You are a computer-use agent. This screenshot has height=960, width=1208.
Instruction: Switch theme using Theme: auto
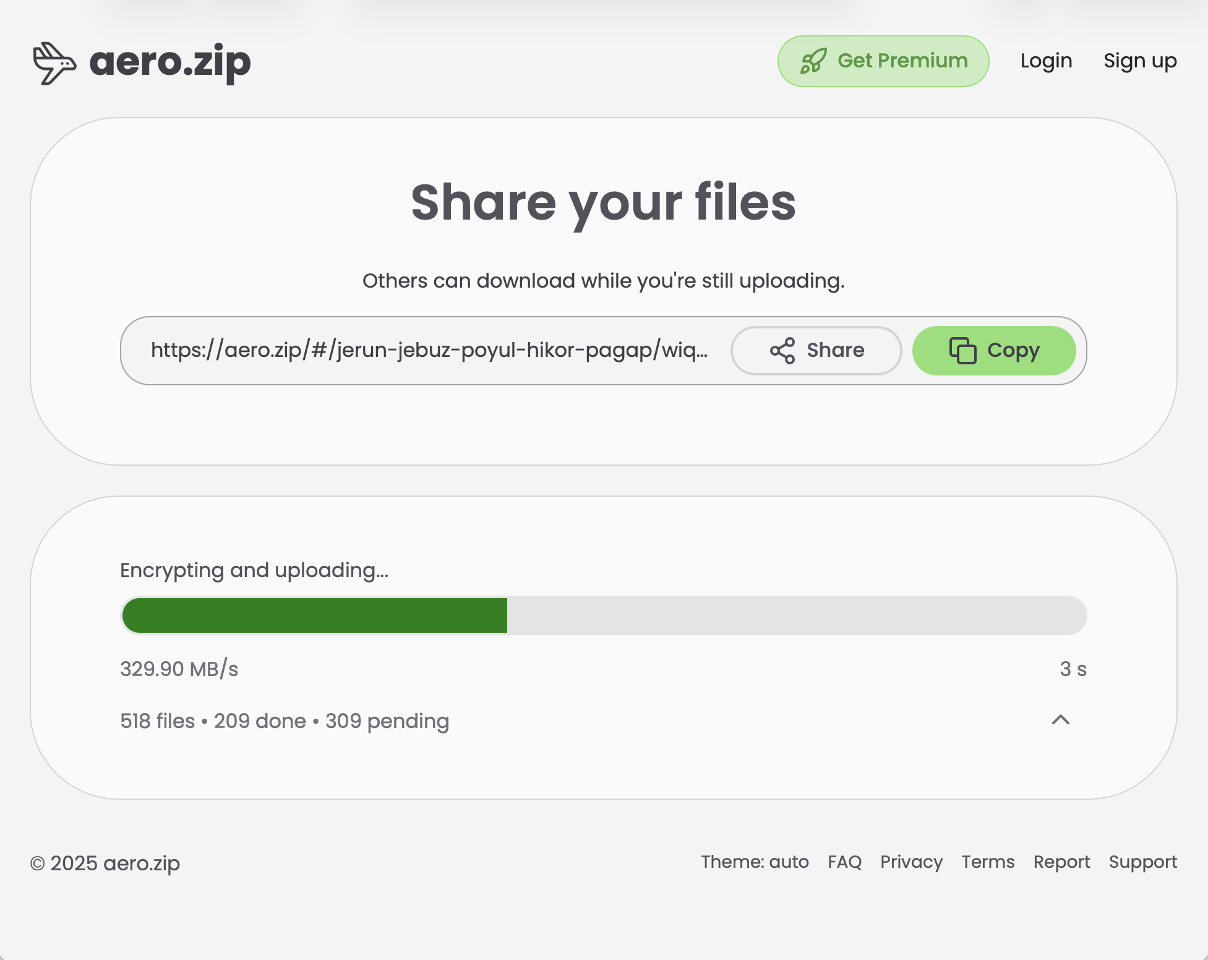[755, 862]
